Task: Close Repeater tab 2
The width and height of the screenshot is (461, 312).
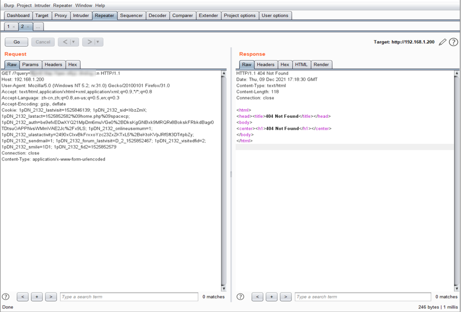Action: (28, 27)
